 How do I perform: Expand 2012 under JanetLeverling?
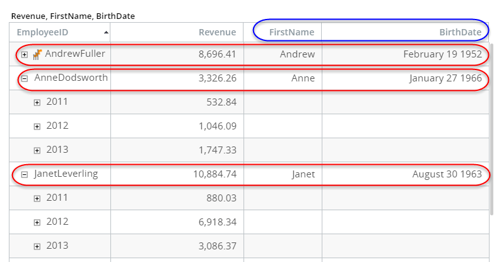click(37, 222)
